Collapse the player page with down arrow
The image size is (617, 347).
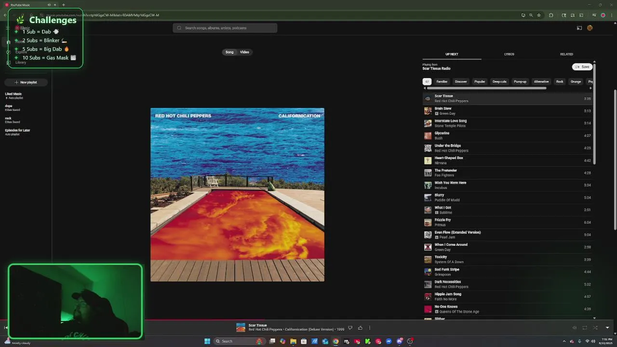pyautogui.click(x=607, y=328)
